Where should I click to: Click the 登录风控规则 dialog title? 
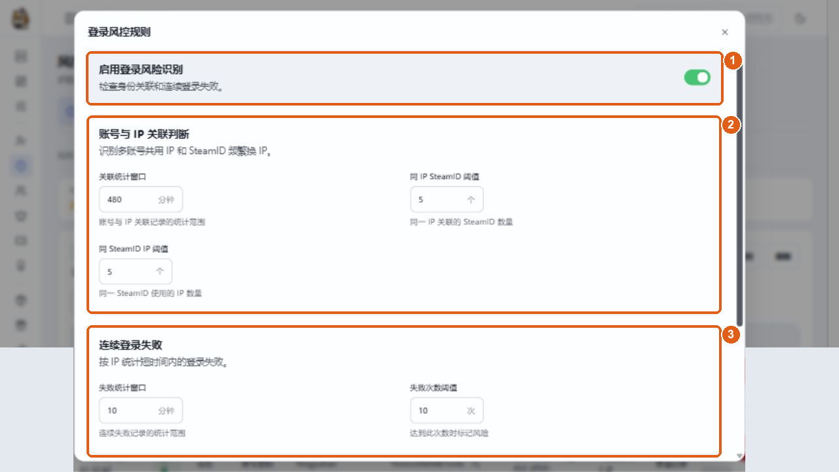[x=119, y=31]
